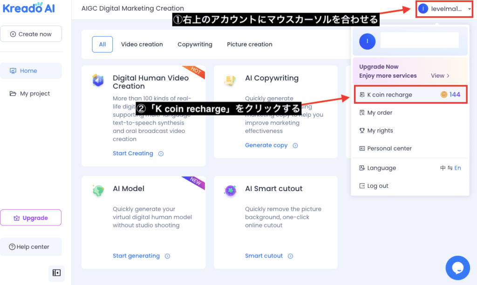Click the AI Smart cutout card title

[274, 188]
